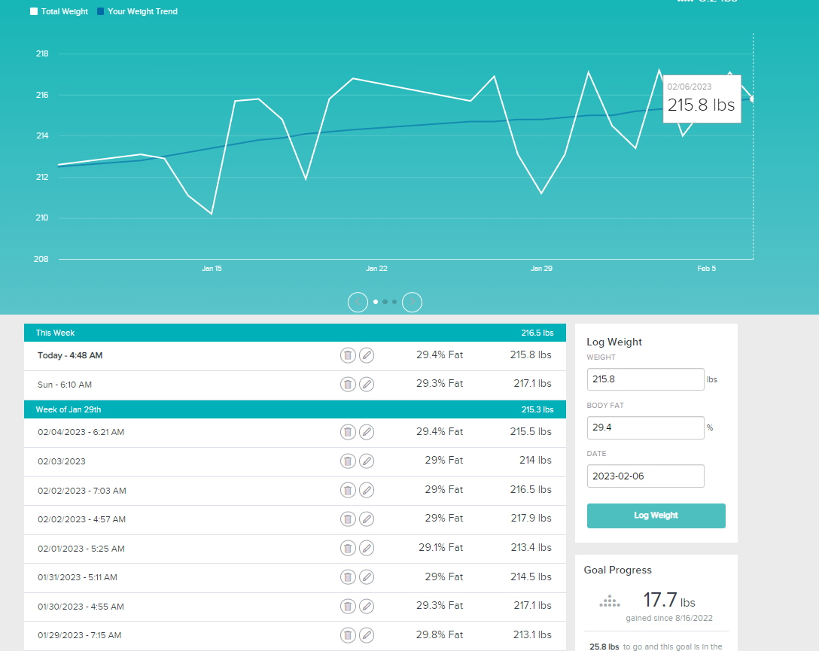Go to the previous chart page arrow
Image resolution: width=819 pixels, height=651 pixels.
point(358,302)
